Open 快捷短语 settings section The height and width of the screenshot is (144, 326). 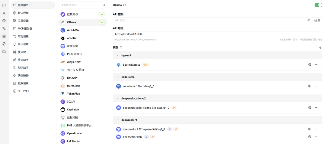33,75
